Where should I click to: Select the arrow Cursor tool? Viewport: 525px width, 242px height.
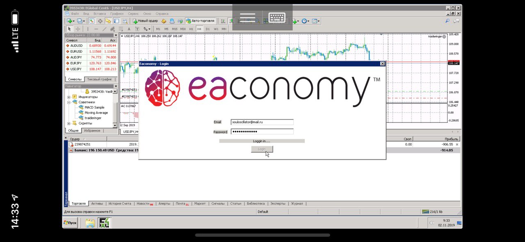(x=69, y=29)
